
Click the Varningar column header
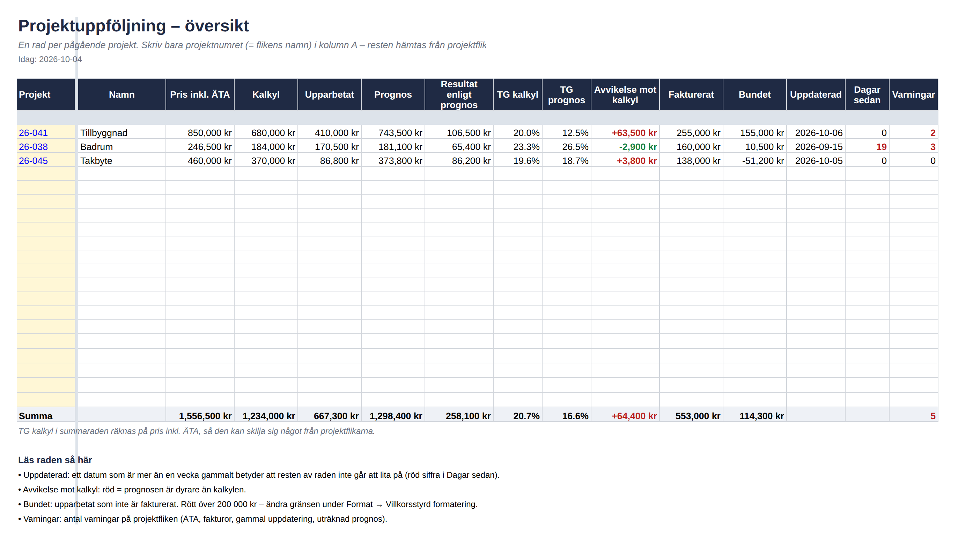(913, 95)
